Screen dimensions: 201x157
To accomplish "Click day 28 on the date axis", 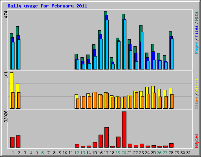I will [171, 153].
